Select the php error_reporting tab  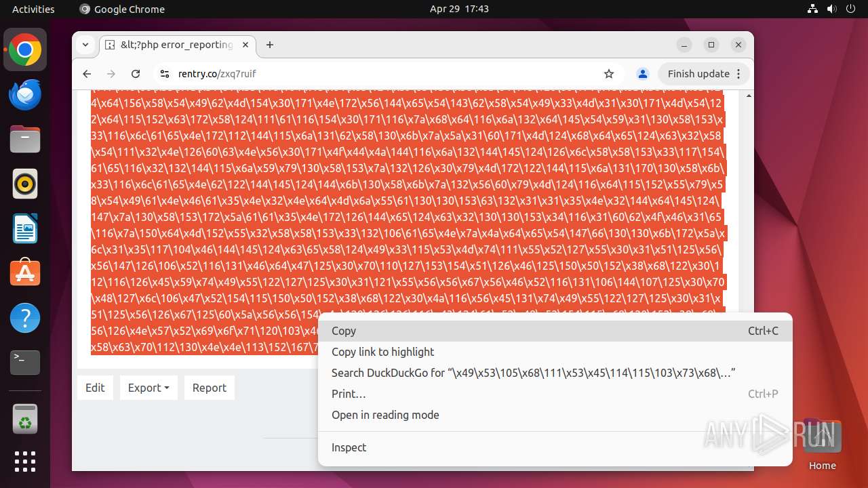[178, 45]
